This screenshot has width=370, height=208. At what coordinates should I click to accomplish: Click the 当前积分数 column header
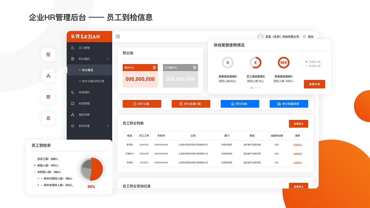(277, 135)
